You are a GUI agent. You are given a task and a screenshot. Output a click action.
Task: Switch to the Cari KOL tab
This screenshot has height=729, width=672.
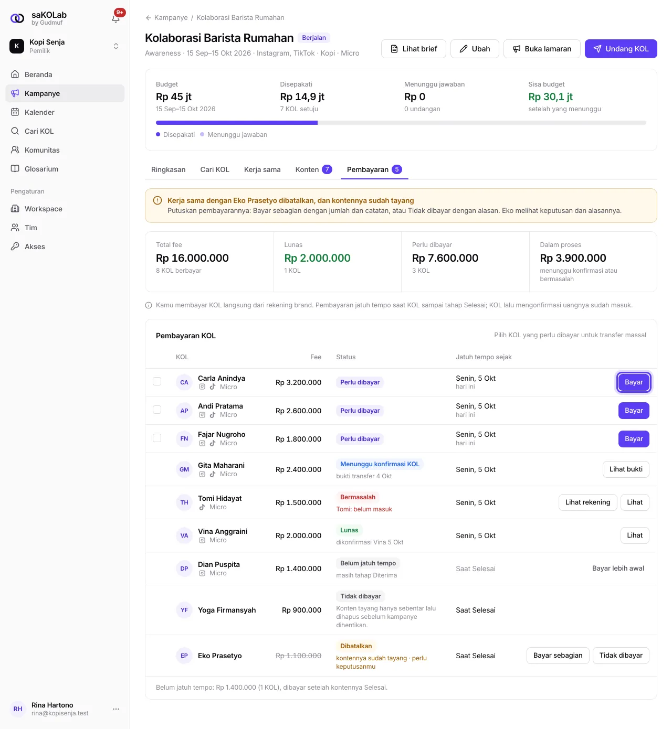(215, 169)
